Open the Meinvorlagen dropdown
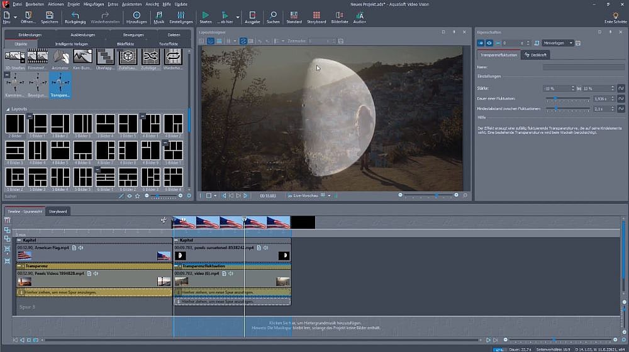The width and height of the screenshot is (629, 352). (x=558, y=43)
